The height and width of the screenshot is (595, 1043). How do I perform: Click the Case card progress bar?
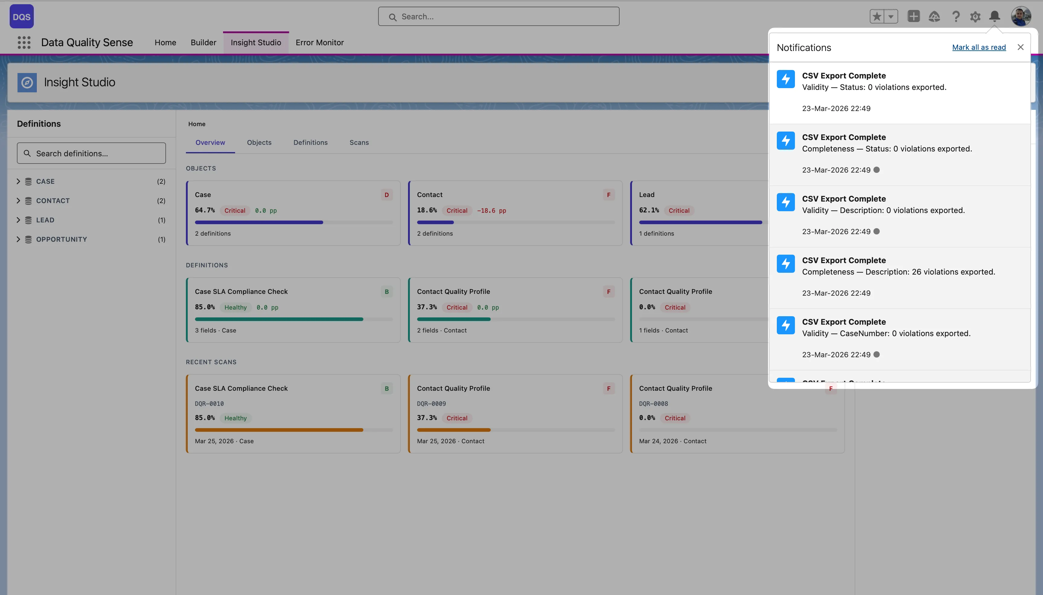[293, 222]
